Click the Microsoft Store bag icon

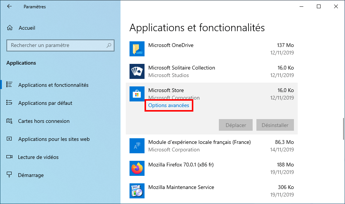137,94
